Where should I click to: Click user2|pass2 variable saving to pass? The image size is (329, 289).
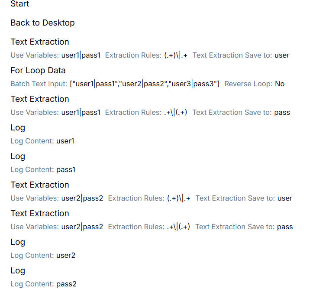(82, 227)
